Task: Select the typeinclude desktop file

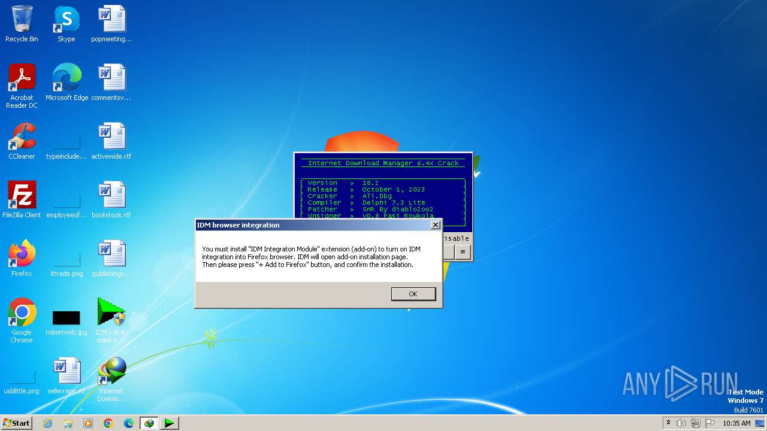Action: 66,141
